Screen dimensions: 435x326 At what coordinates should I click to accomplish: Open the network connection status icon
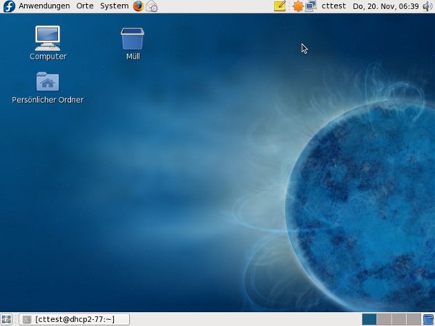311,6
